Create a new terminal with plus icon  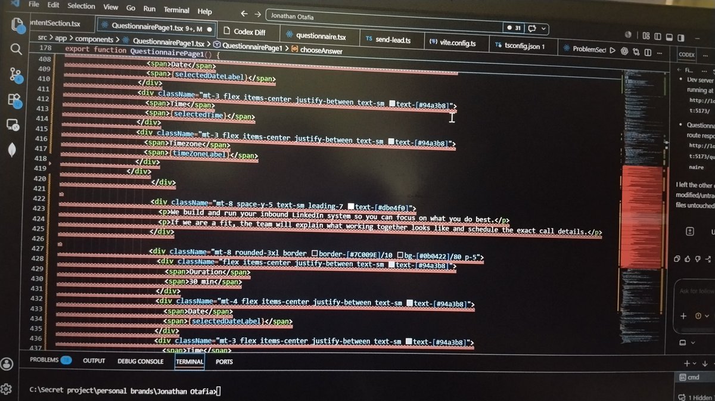687,363
